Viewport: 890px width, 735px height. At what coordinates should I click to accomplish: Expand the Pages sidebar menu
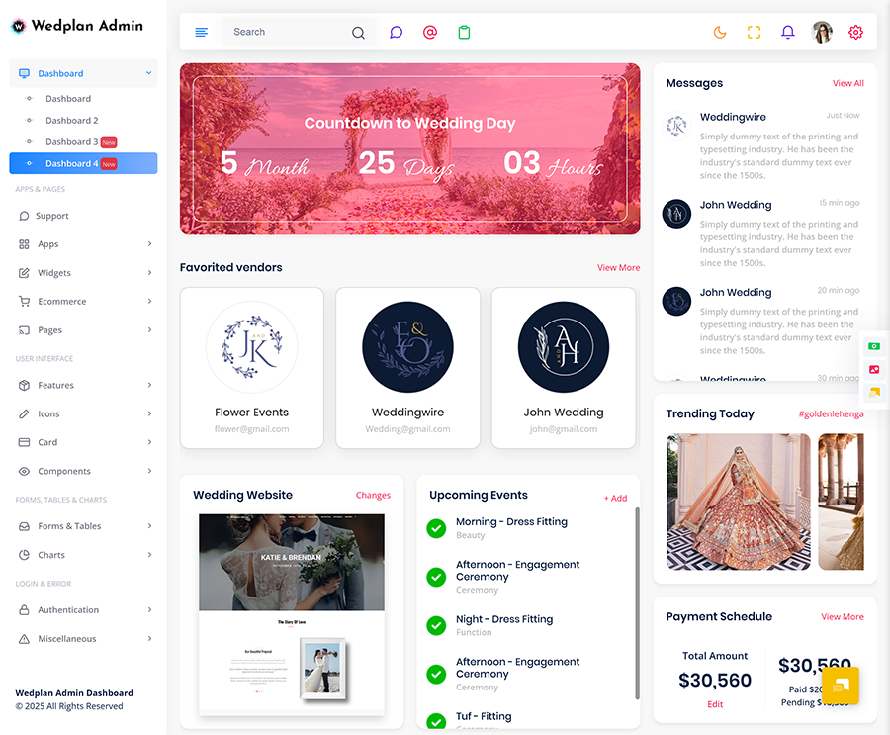coord(83,330)
